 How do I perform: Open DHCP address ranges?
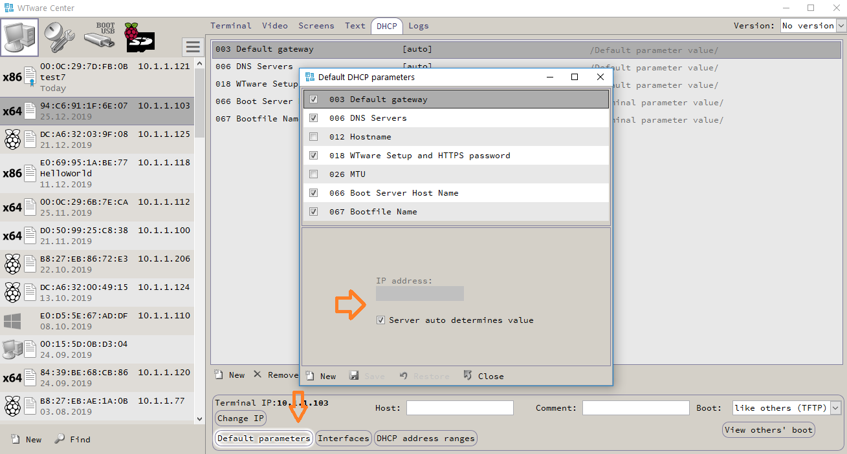(425, 439)
